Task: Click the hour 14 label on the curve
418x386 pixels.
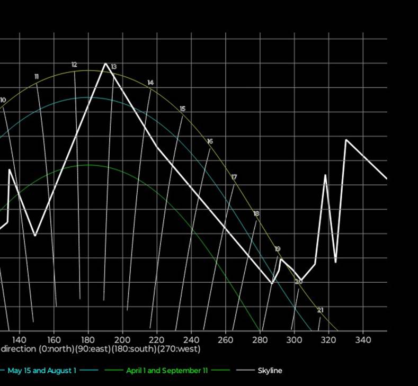Action: 150,83
